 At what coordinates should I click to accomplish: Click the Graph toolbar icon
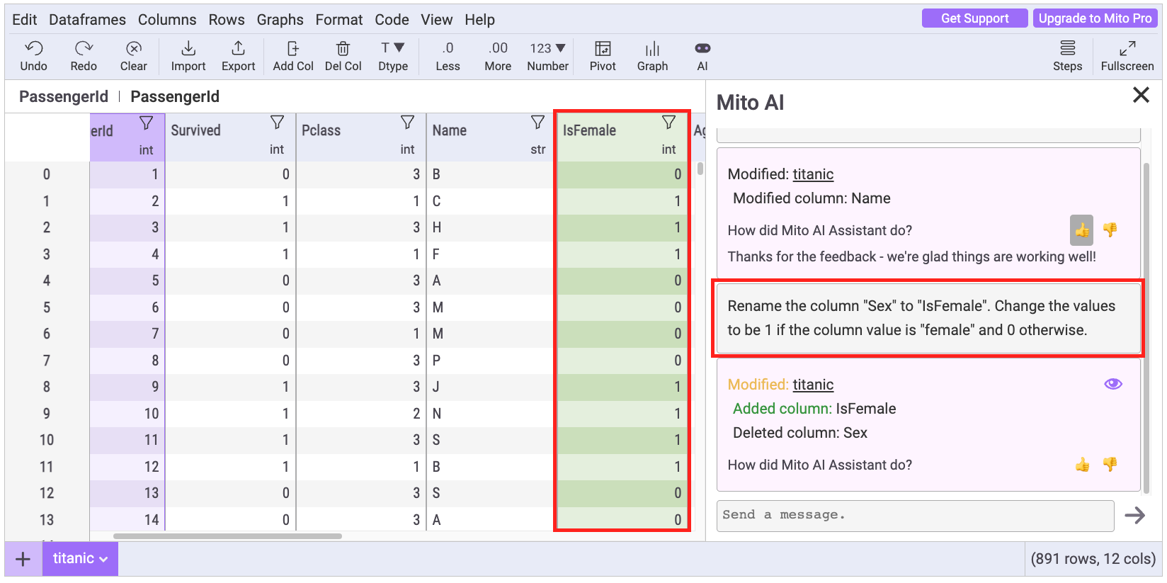click(652, 49)
